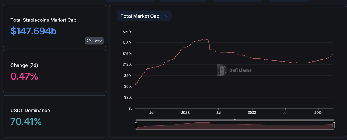Click the 70.41% USDT dominance value

click(26, 122)
